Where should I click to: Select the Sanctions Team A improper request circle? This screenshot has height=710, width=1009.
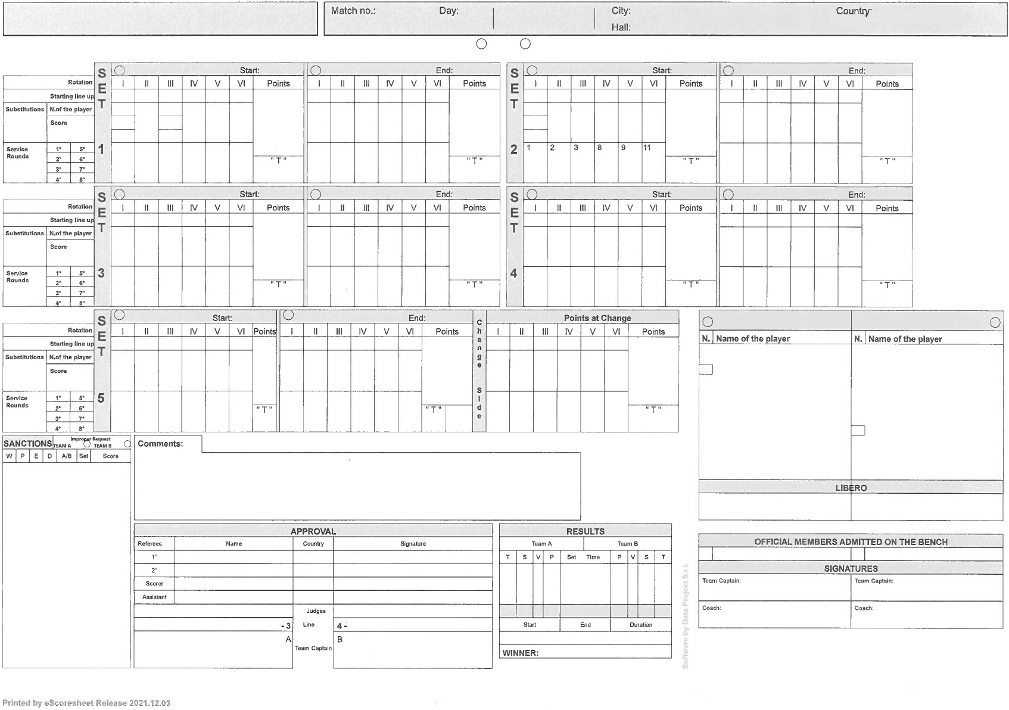pos(87,444)
